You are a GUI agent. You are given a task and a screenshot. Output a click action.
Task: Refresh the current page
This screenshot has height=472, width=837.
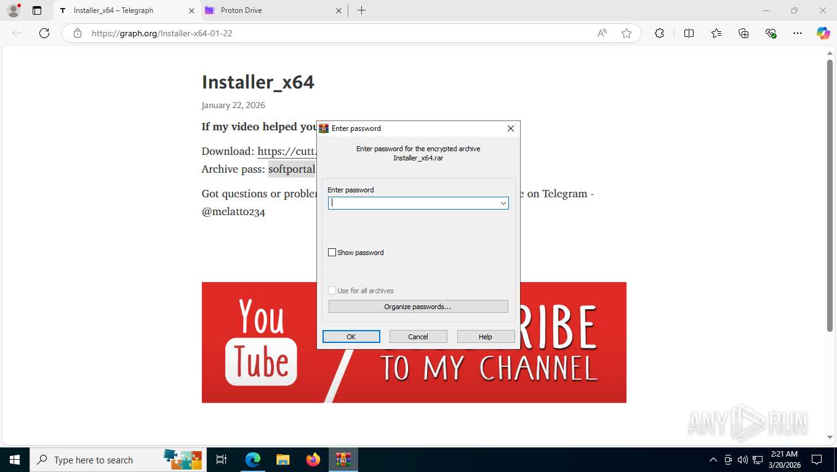click(44, 33)
